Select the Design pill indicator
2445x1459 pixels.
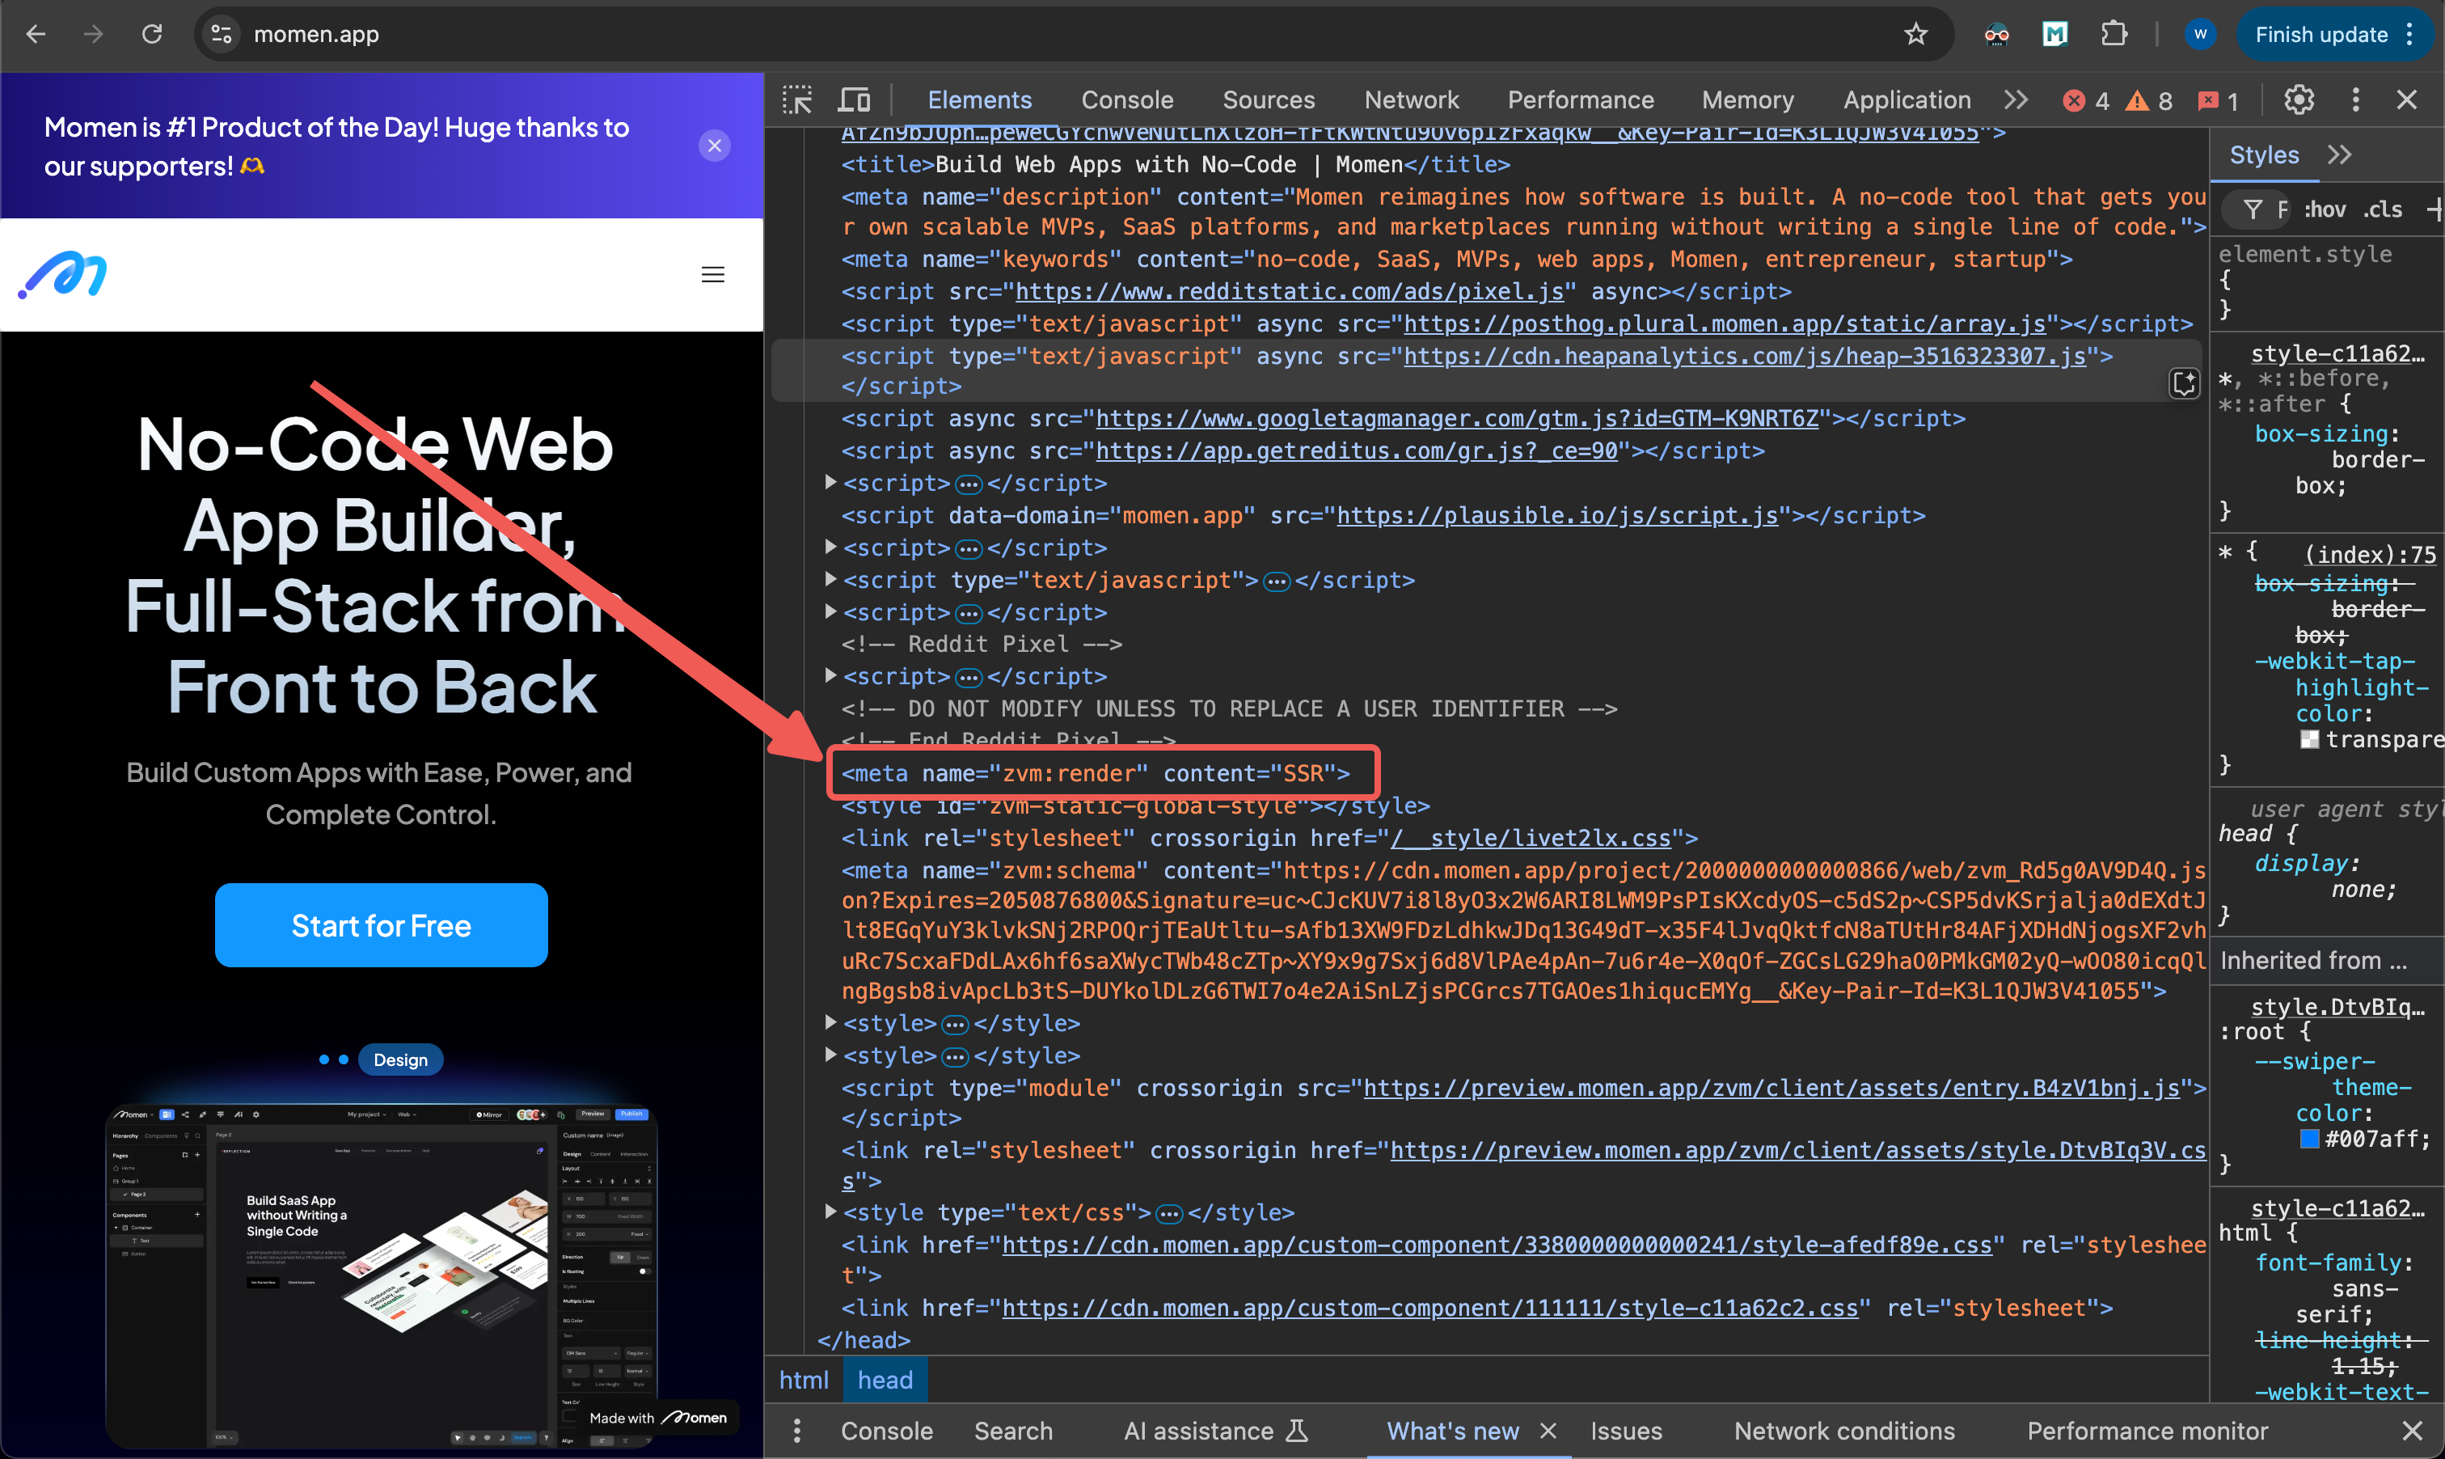point(401,1059)
